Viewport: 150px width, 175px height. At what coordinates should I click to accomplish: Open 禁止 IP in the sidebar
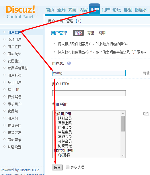[13, 90]
